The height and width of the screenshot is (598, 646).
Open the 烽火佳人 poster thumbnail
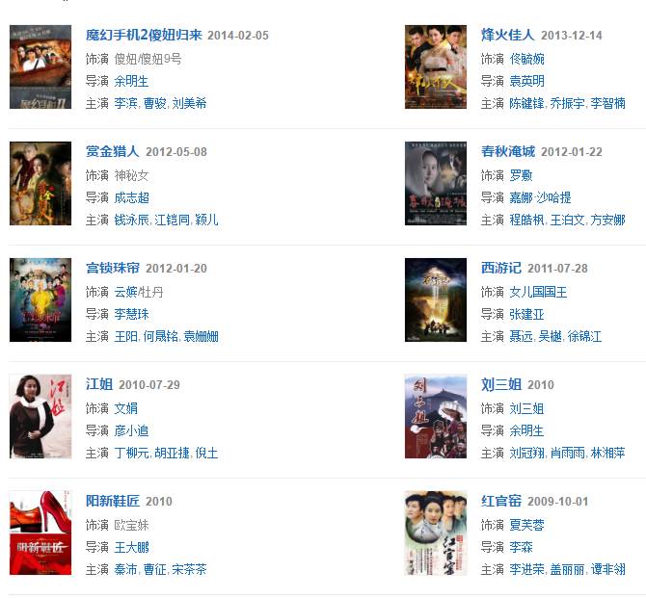coord(436,67)
